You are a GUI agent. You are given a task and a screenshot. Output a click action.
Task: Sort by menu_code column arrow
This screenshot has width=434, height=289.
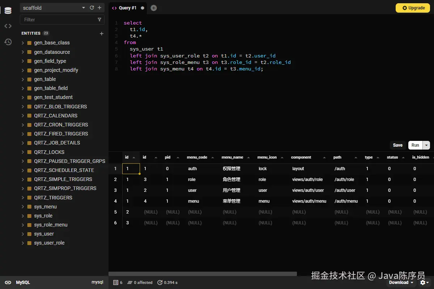coord(213,158)
